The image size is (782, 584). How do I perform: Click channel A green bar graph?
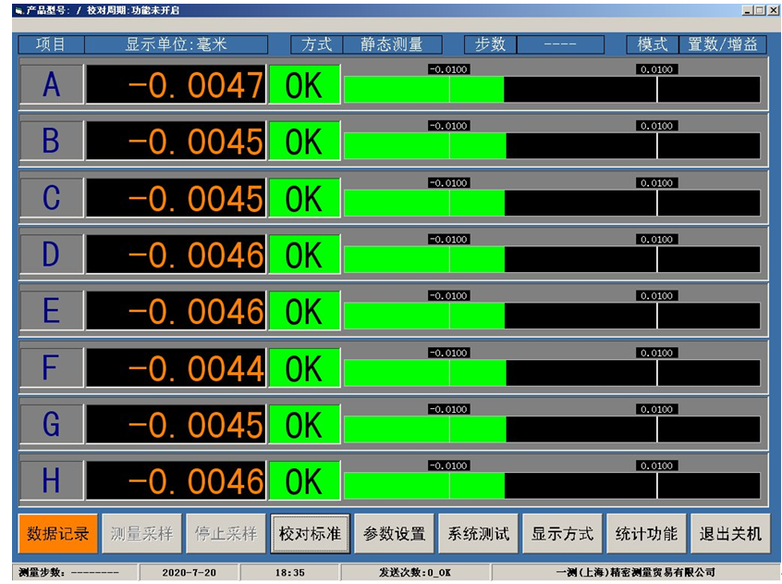point(423,90)
